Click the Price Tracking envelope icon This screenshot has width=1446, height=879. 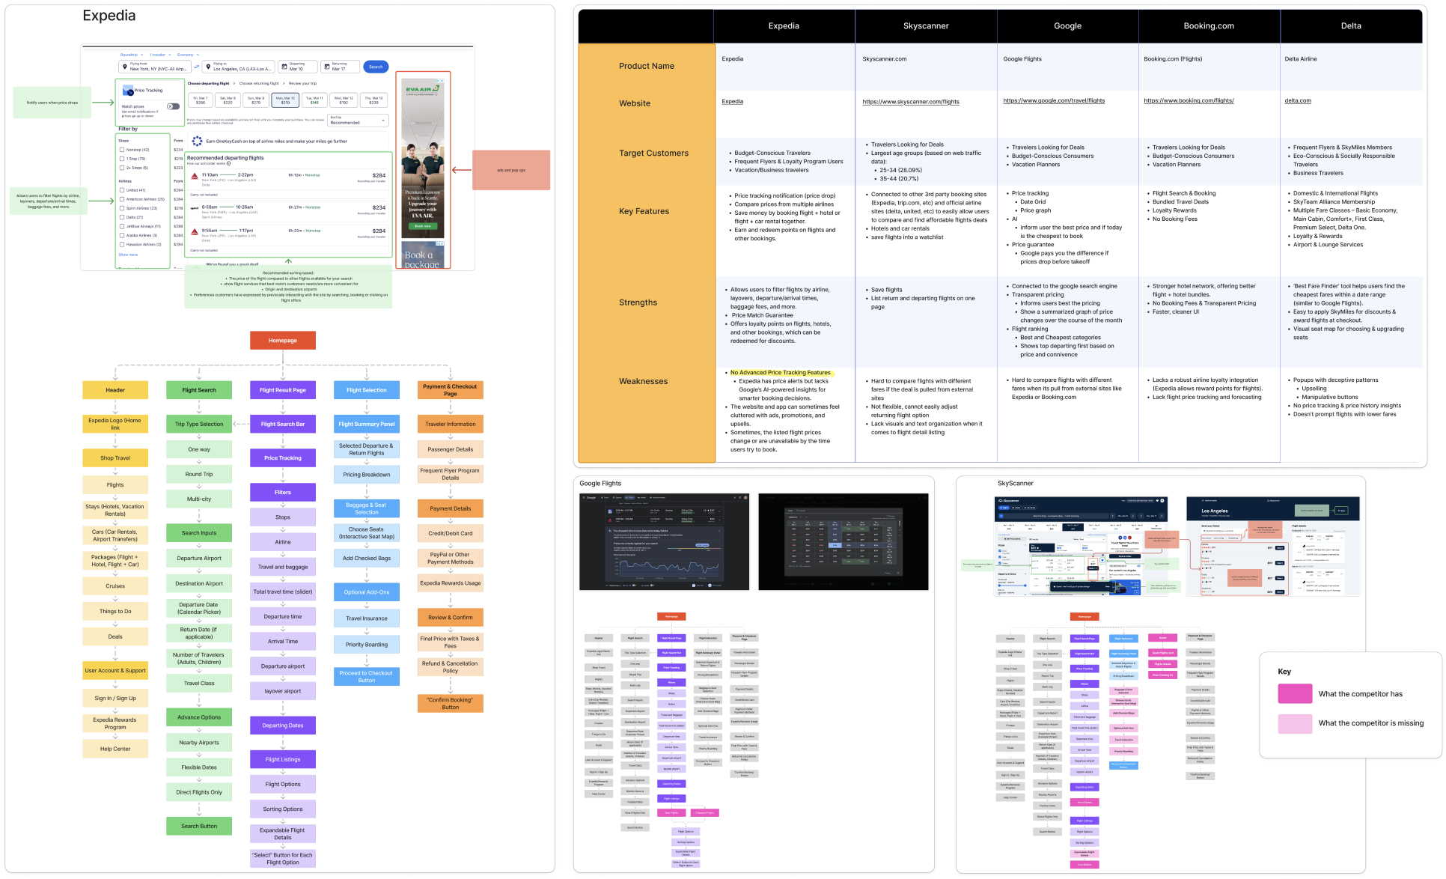(x=128, y=90)
